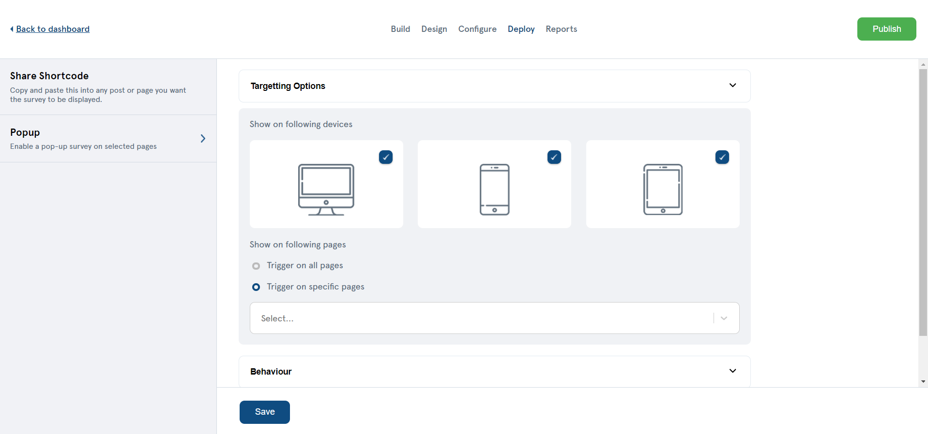Click the back arrow beside Back to dashboard
The width and height of the screenshot is (928, 434).
tap(12, 29)
